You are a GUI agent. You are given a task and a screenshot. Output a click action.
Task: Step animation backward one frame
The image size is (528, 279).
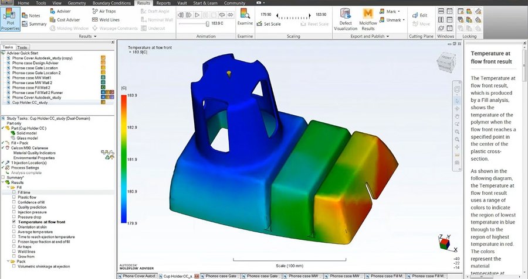181,15
